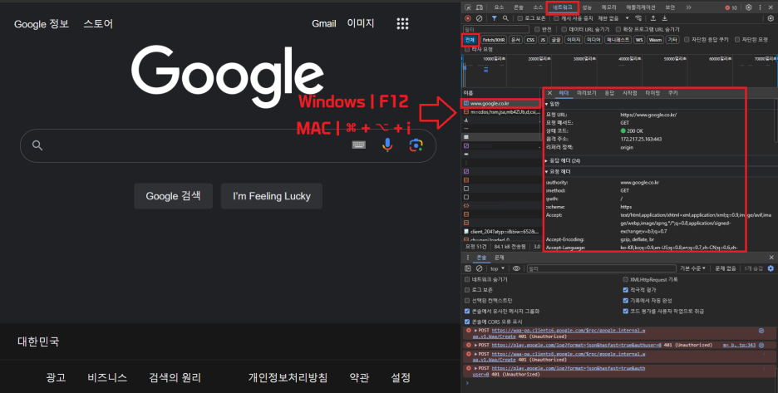Click the Google 검색 button
The height and width of the screenshot is (393, 778).
click(x=173, y=196)
